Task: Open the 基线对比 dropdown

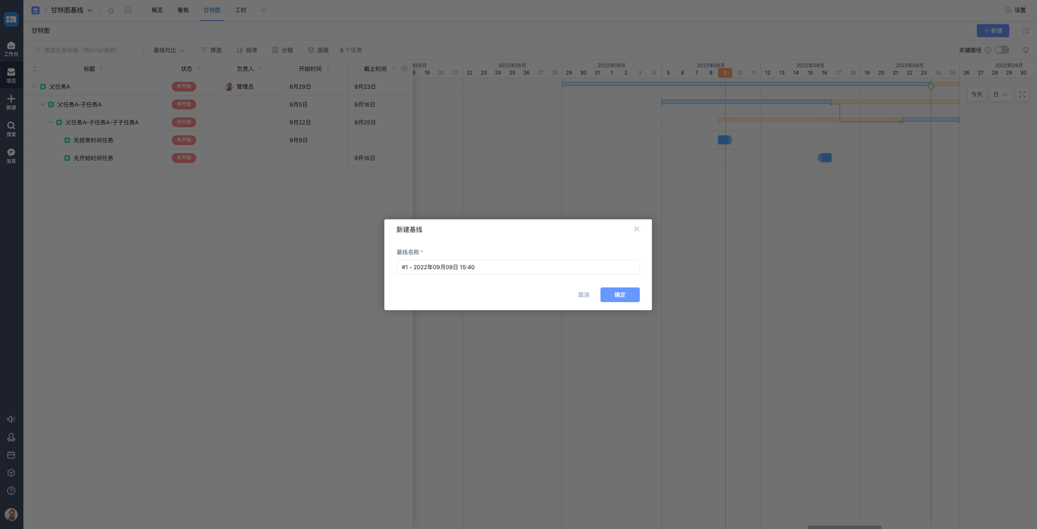Action: coord(169,50)
